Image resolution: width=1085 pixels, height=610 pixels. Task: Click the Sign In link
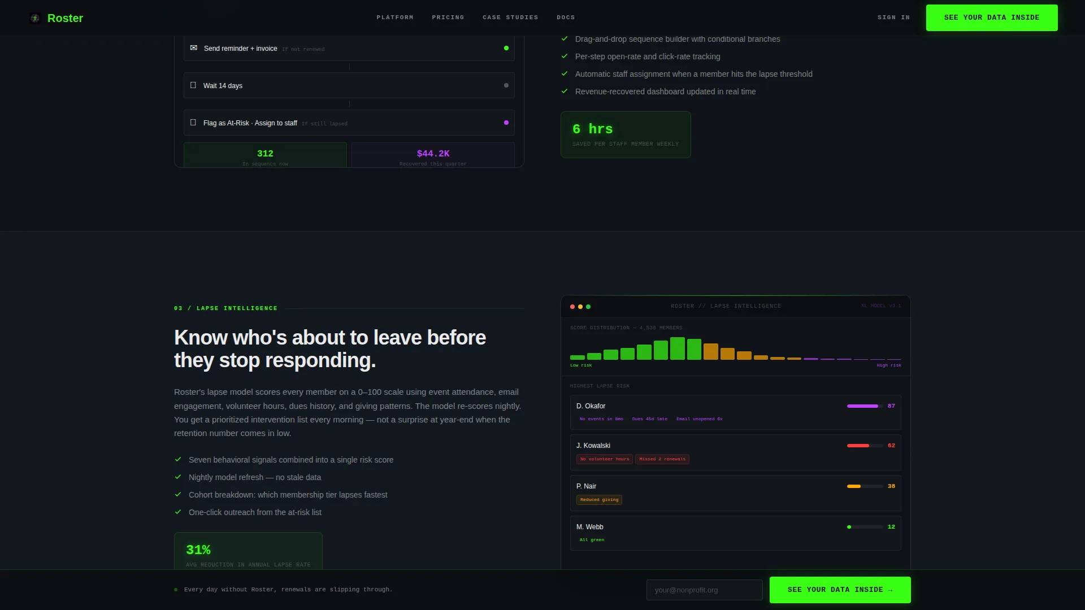(x=894, y=18)
